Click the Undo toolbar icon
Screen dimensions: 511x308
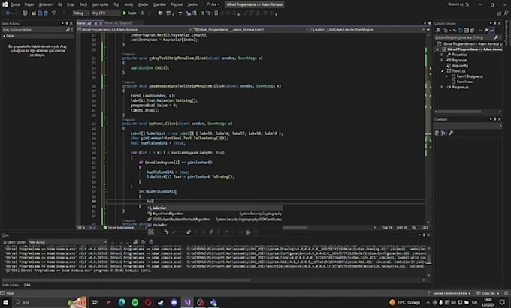pyautogui.click(x=54, y=13)
